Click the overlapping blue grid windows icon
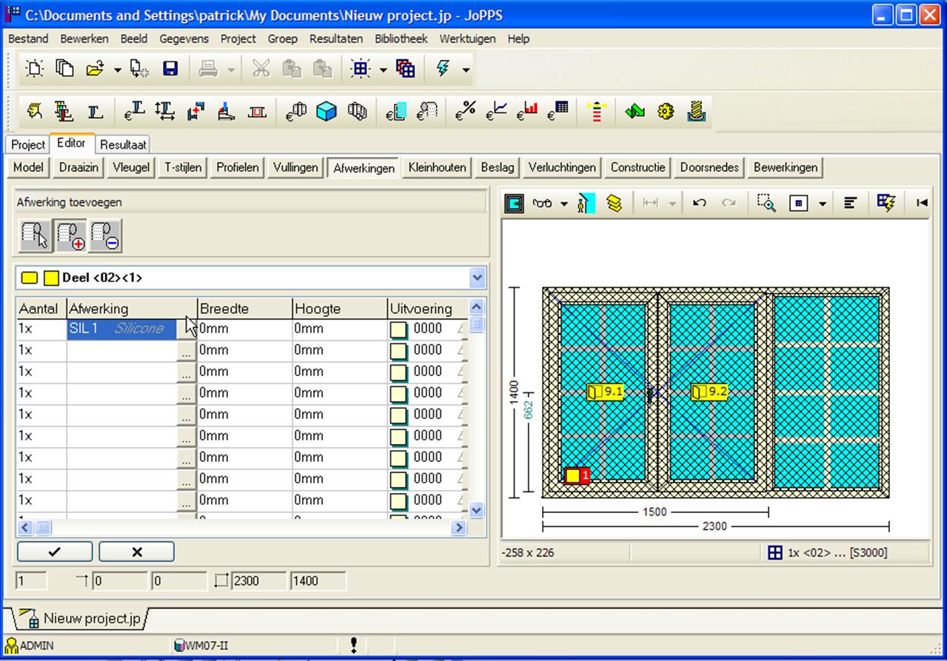 point(405,69)
